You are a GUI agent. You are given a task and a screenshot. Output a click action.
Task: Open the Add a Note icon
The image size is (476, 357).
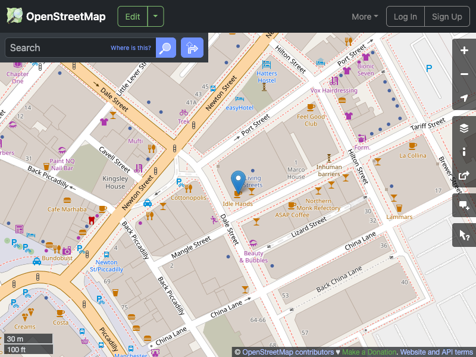[x=464, y=205]
